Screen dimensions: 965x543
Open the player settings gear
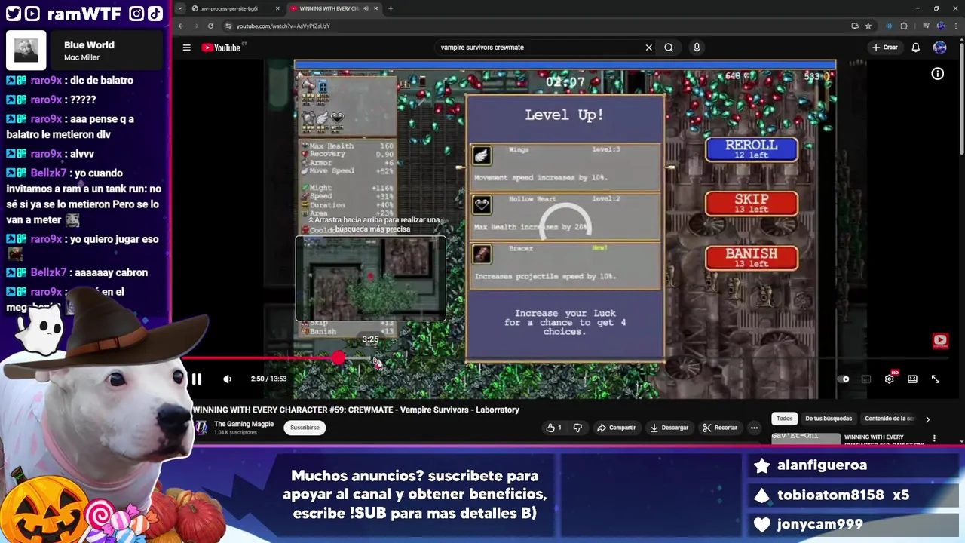[890, 379]
